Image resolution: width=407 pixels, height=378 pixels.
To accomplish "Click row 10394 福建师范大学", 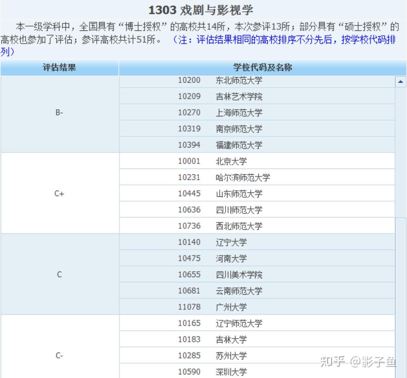I will pos(257,145).
